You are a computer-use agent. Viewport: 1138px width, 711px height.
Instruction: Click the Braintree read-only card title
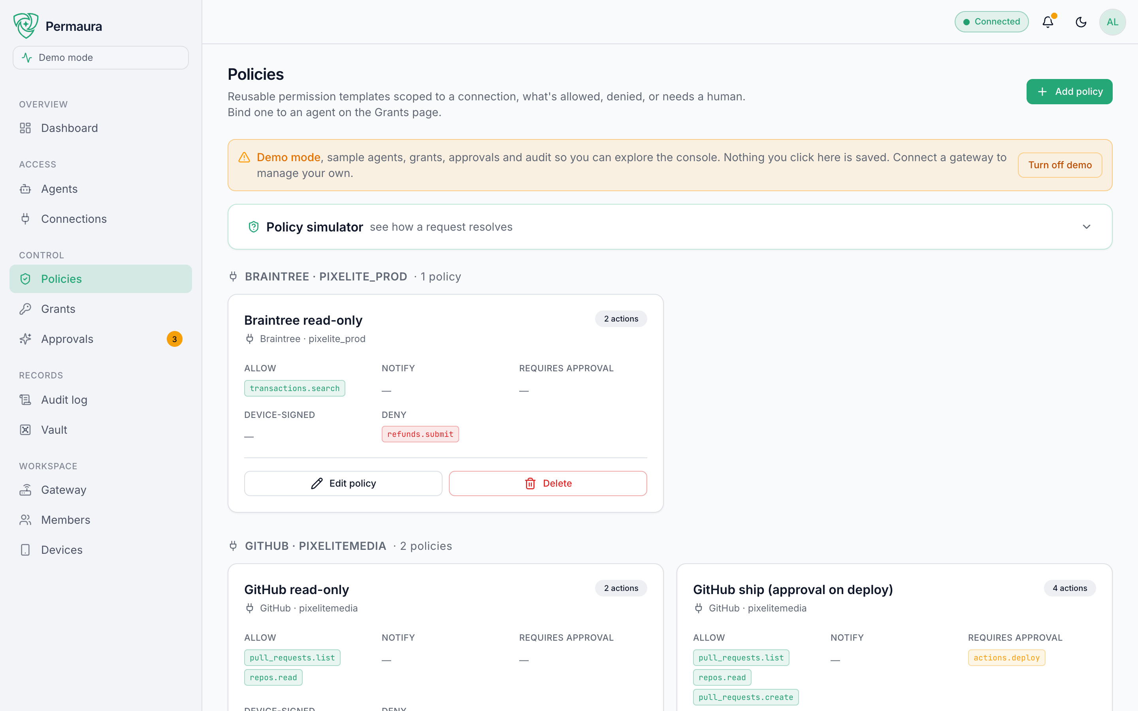click(x=303, y=320)
